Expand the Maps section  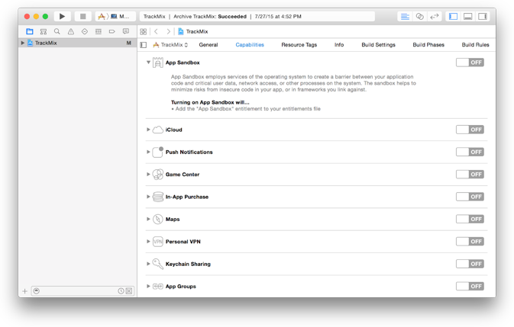(x=148, y=219)
